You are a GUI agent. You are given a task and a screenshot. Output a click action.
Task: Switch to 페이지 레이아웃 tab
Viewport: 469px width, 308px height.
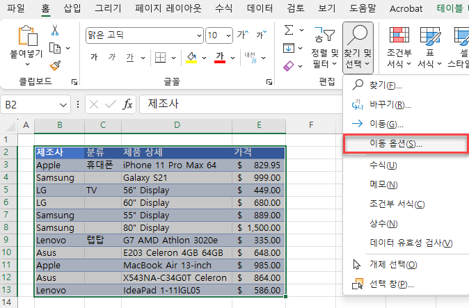click(x=168, y=8)
